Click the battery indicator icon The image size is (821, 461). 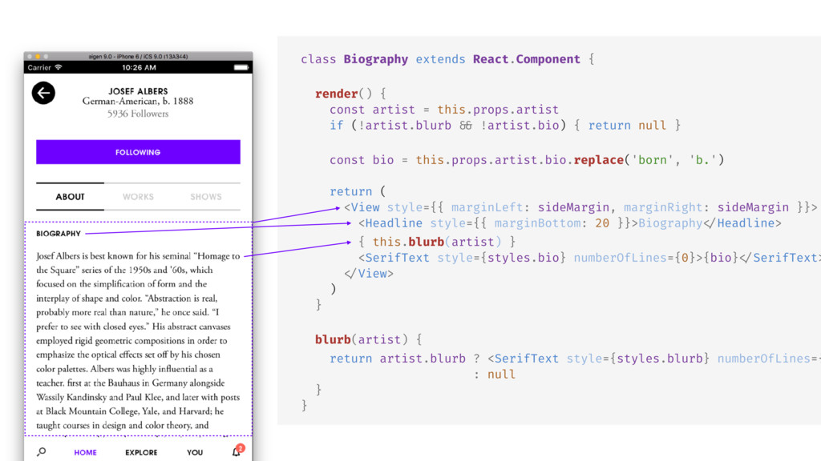pyautogui.click(x=241, y=67)
